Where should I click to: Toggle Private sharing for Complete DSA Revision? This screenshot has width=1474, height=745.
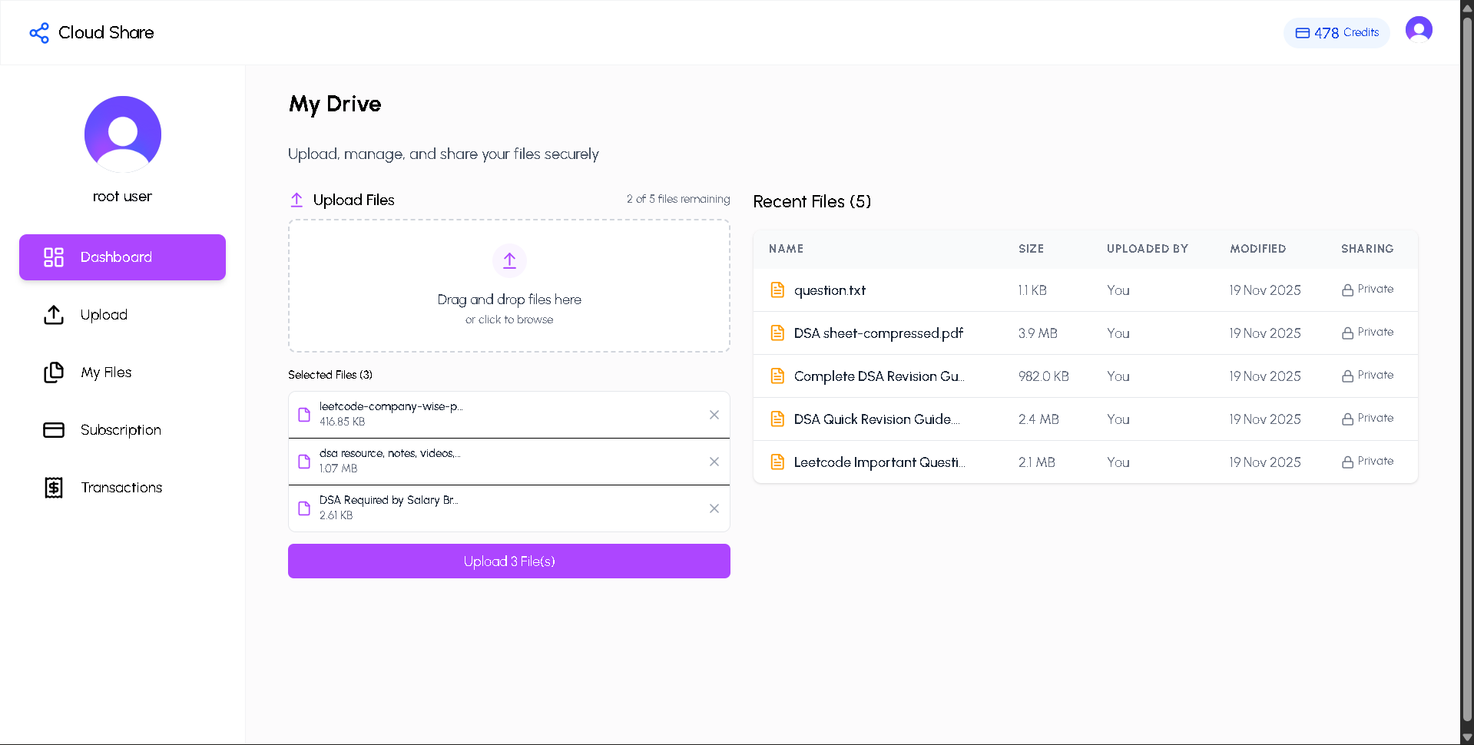pos(1367,376)
